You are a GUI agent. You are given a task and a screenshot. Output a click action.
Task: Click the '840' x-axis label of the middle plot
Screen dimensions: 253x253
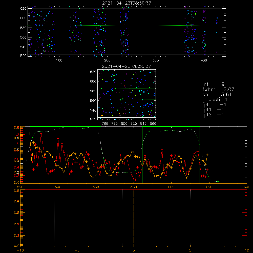tap(143, 124)
